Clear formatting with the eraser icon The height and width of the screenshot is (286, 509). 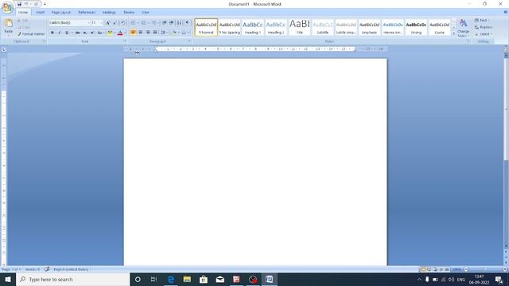pos(123,23)
